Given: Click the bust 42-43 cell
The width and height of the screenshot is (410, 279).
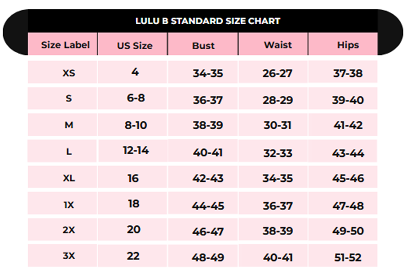Looking at the screenshot, I should (x=208, y=178).
